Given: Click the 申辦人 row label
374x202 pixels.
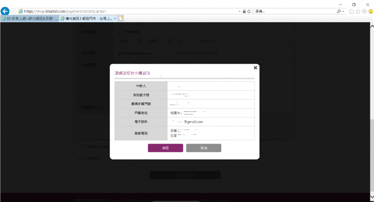Looking at the screenshot, I should point(141,86).
